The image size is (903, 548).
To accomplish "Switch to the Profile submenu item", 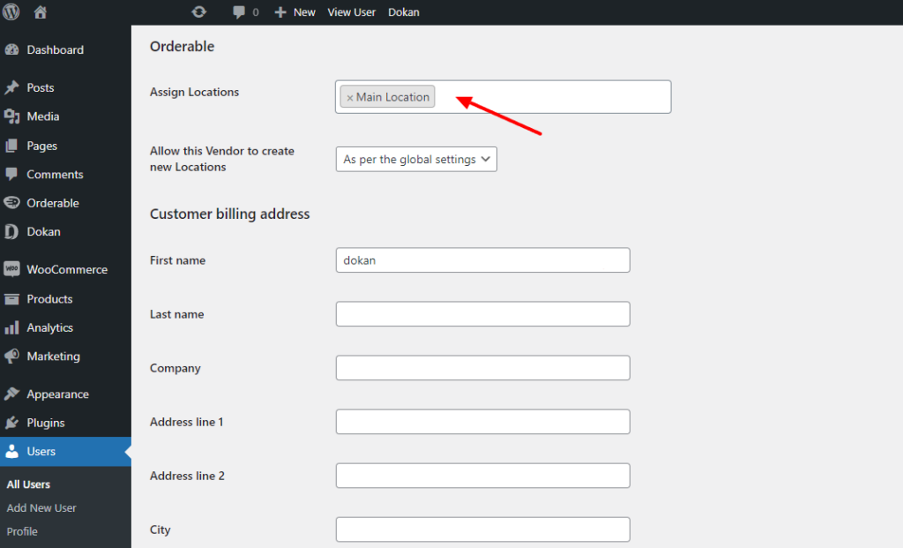I will [22, 531].
